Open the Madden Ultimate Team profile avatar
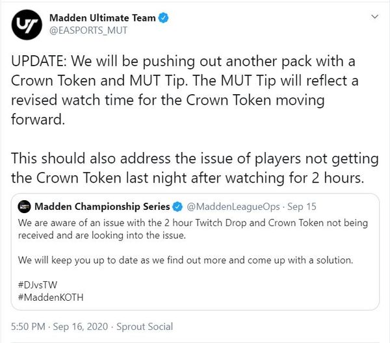The width and height of the screenshot is (390, 343). click(27, 25)
